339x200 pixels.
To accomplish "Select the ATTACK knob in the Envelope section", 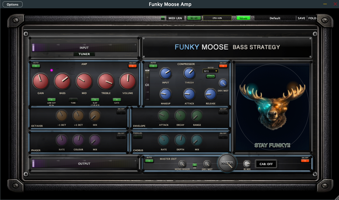I will coord(164,117).
